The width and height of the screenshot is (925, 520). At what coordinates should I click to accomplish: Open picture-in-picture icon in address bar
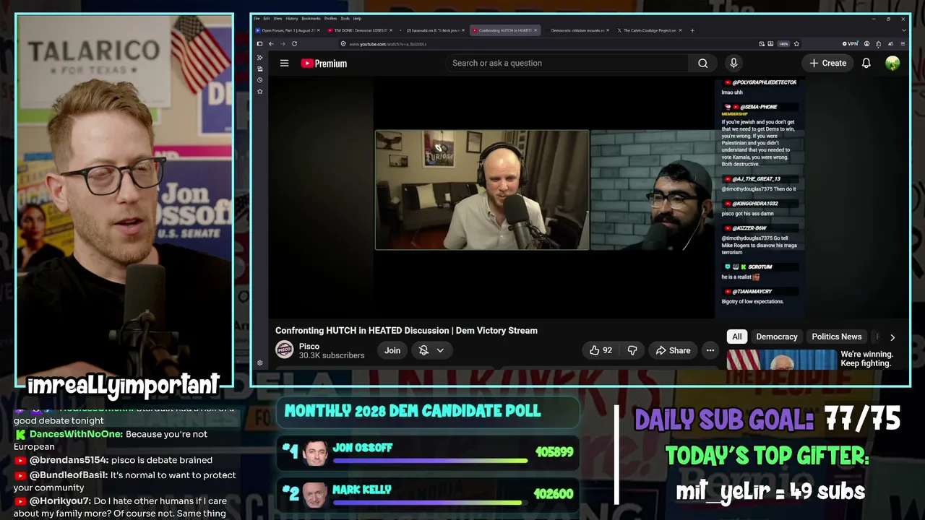tap(762, 44)
